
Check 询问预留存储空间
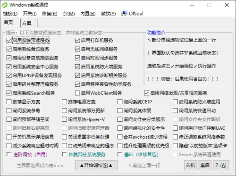tap(9, 119)
